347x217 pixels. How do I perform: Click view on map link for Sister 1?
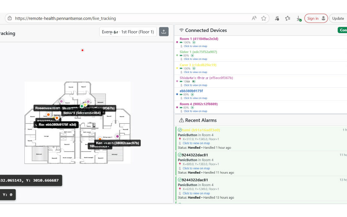tap(195, 59)
